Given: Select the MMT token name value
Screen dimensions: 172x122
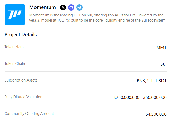Looking at the screenshot, I should tap(161, 47).
